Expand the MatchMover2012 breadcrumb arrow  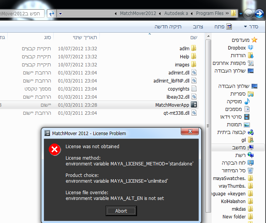click(116, 13)
